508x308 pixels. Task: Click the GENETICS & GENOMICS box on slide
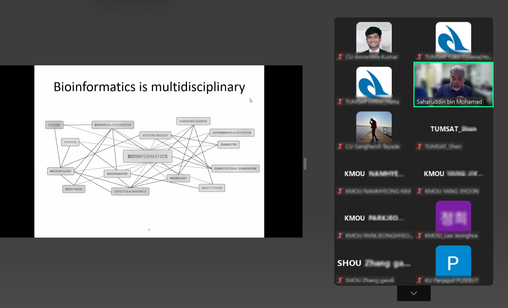click(130, 191)
